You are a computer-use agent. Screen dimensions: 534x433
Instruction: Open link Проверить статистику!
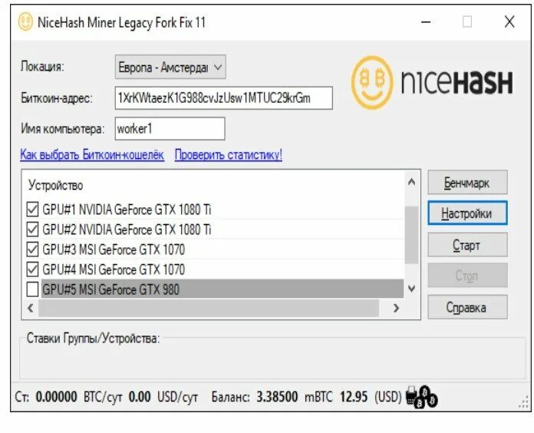[228, 154]
